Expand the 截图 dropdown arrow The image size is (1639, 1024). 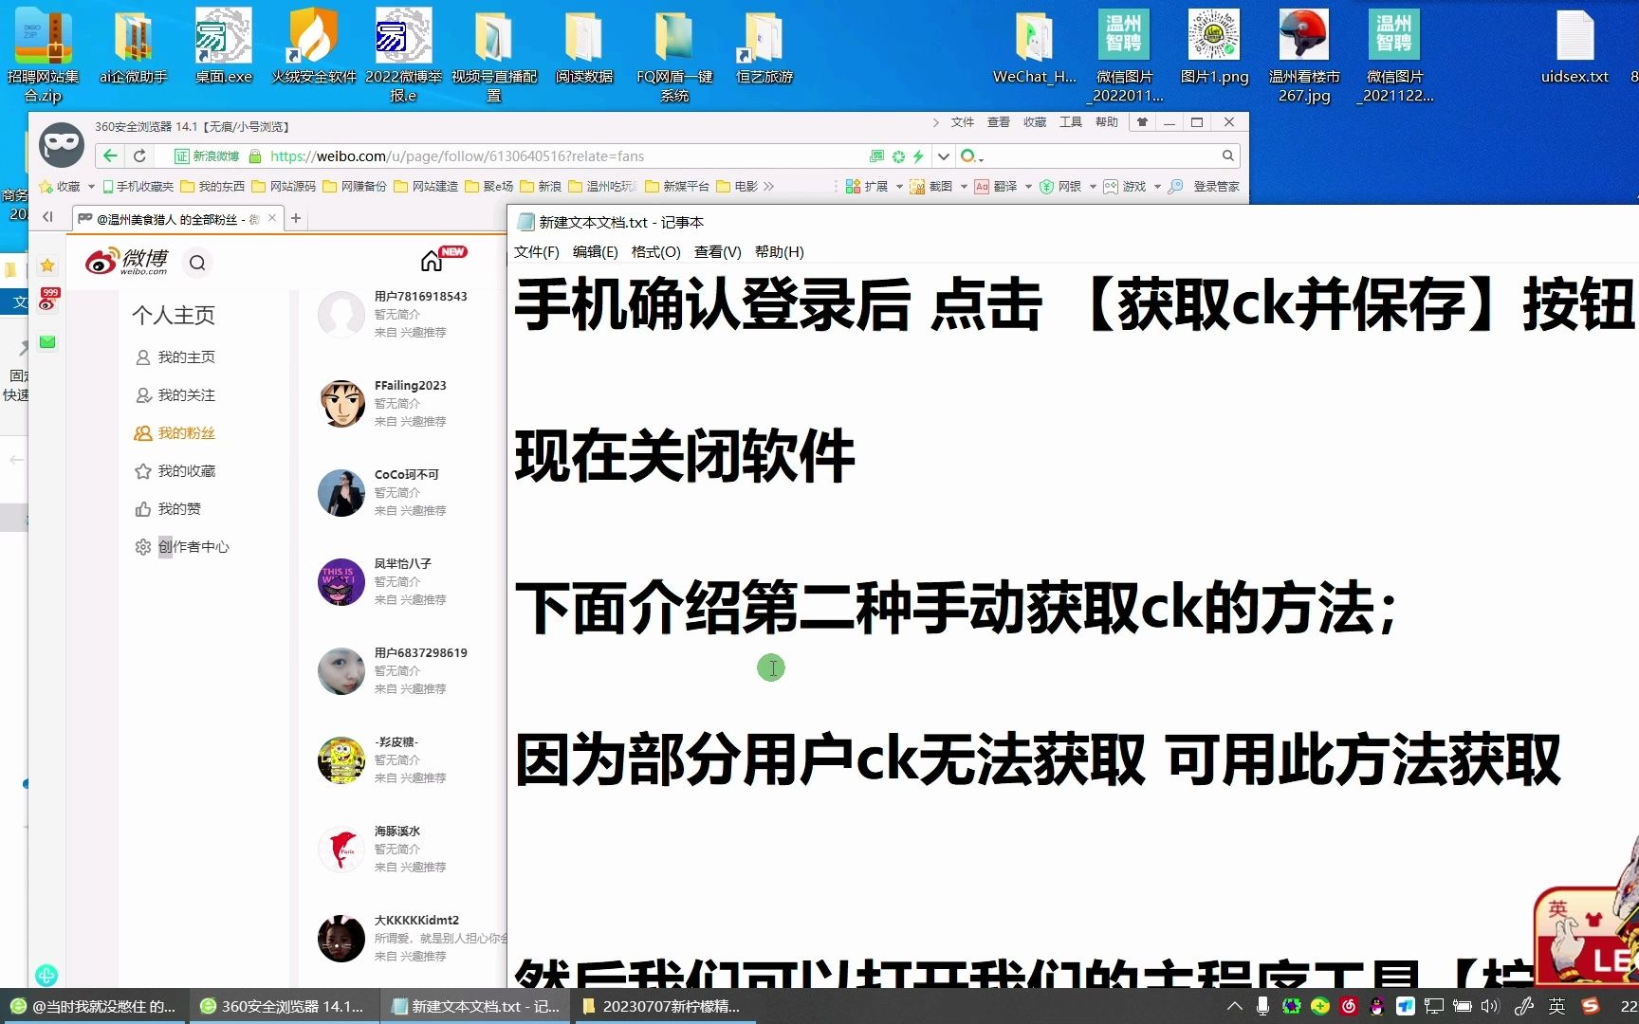coord(964,187)
